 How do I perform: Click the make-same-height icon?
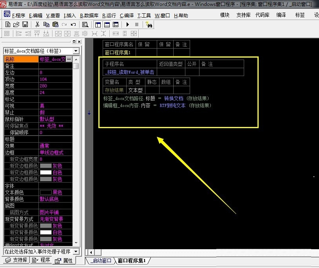(125, 34)
